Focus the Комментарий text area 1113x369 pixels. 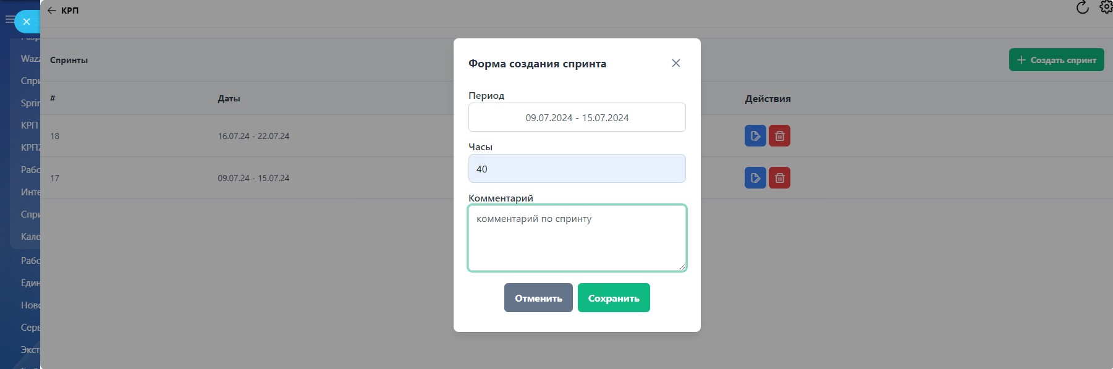(x=577, y=238)
